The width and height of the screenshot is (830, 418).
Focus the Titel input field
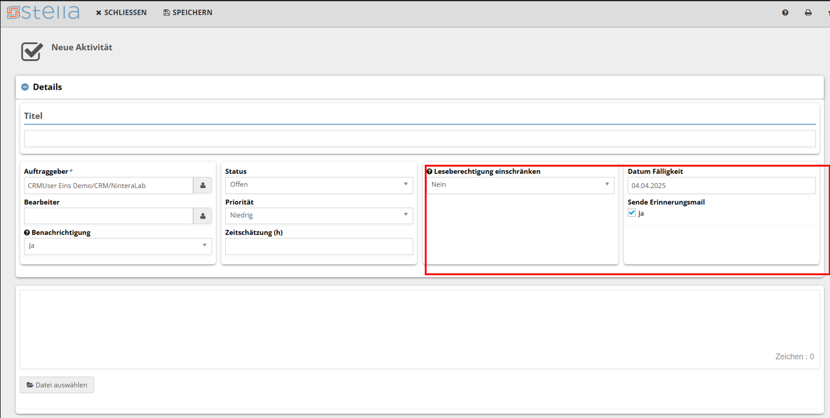(419, 139)
